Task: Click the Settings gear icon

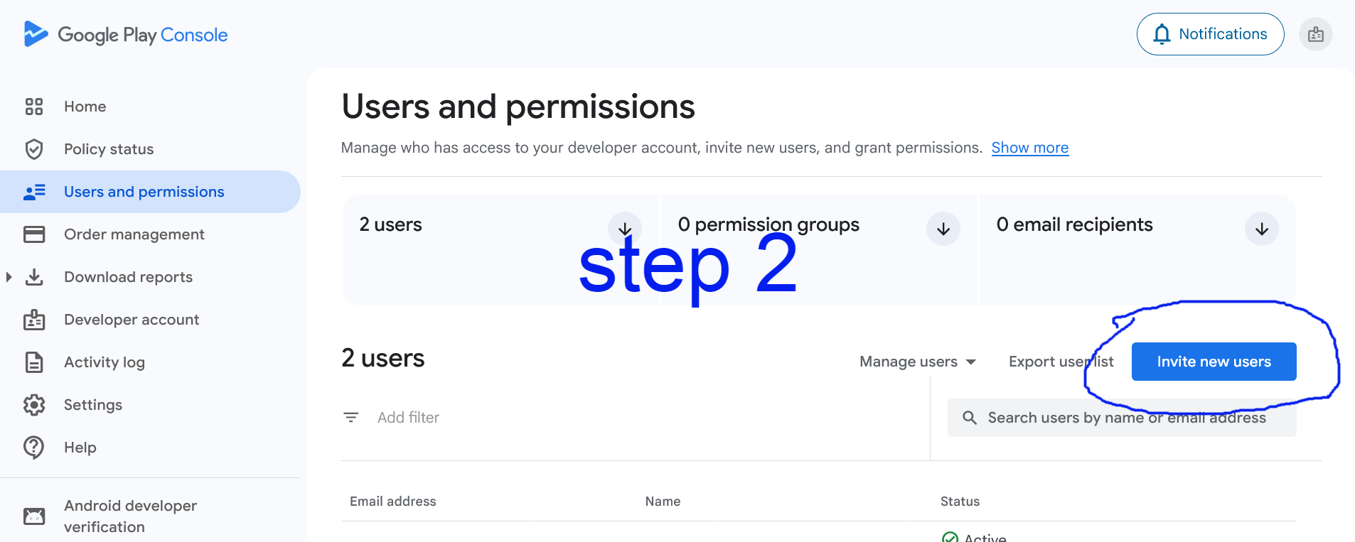Action: pos(34,405)
